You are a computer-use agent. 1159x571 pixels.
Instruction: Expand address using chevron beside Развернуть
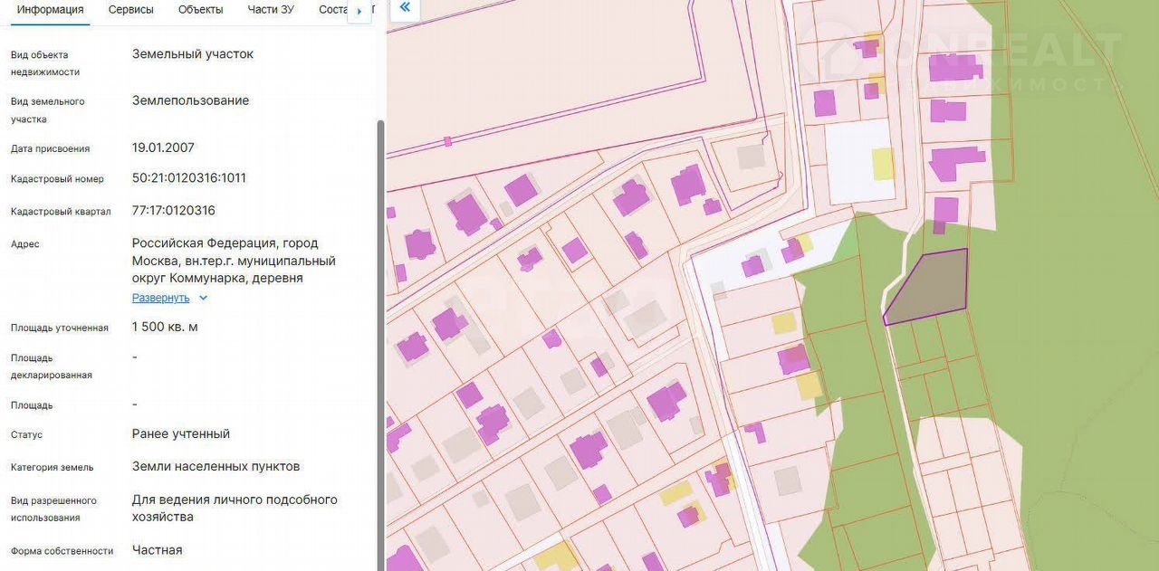pos(203,298)
